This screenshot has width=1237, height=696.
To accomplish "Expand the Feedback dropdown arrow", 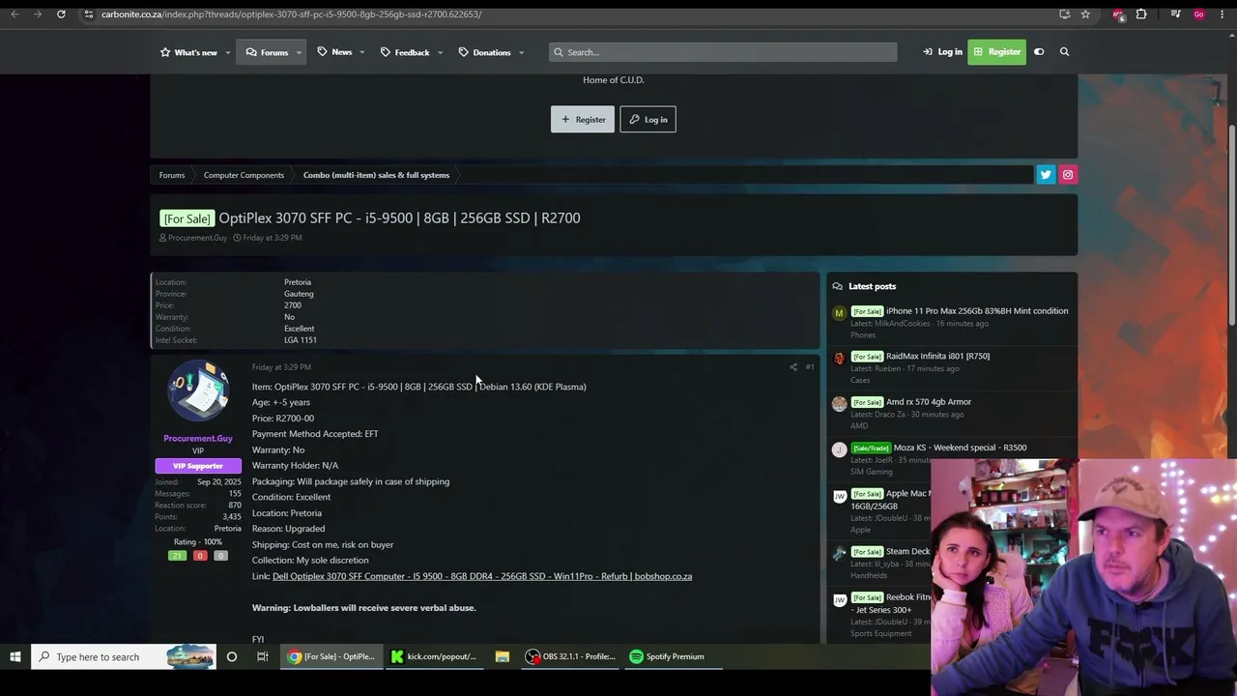I will click(440, 52).
